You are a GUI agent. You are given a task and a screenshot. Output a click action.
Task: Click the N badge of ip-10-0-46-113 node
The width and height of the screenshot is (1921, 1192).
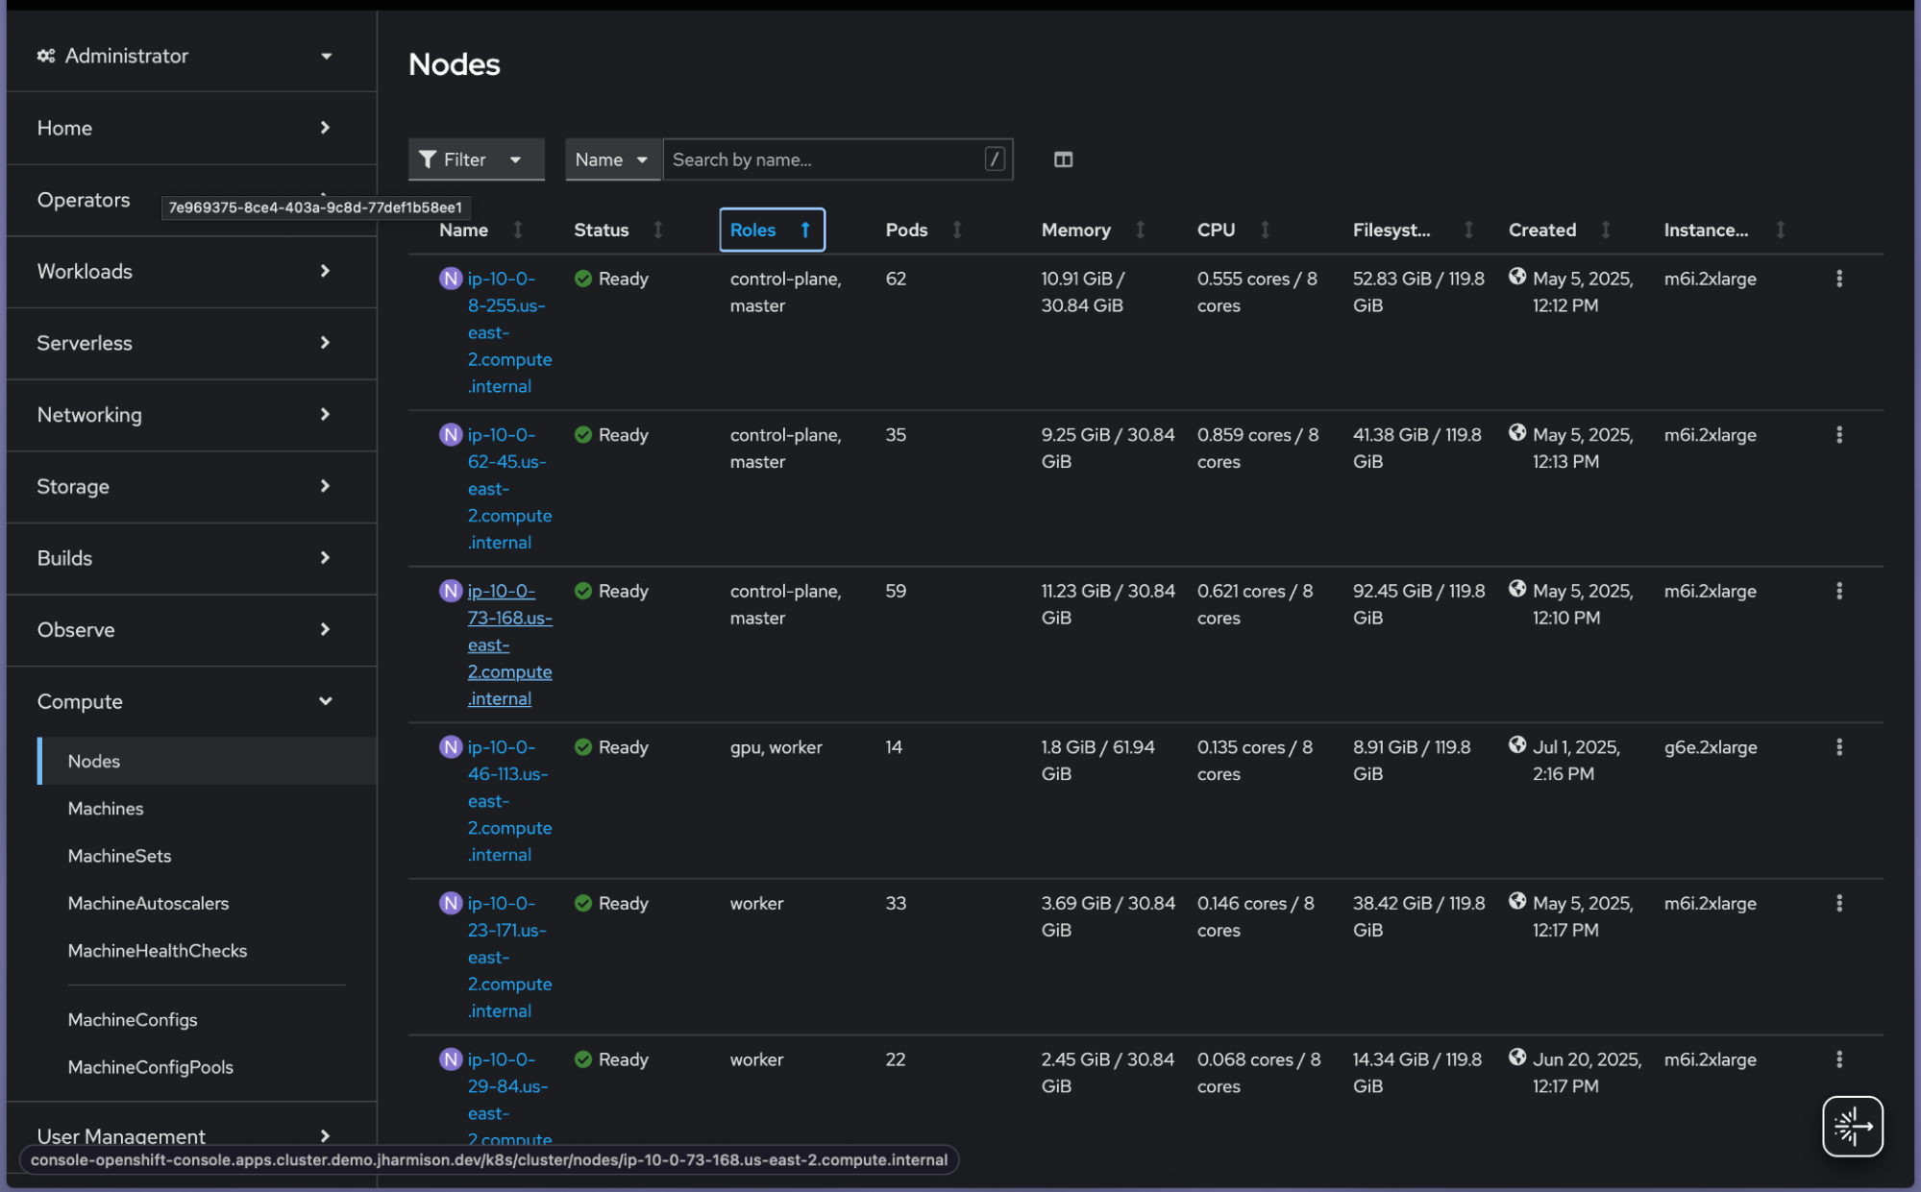pyautogui.click(x=451, y=747)
